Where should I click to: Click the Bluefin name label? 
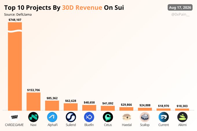(89, 125)
